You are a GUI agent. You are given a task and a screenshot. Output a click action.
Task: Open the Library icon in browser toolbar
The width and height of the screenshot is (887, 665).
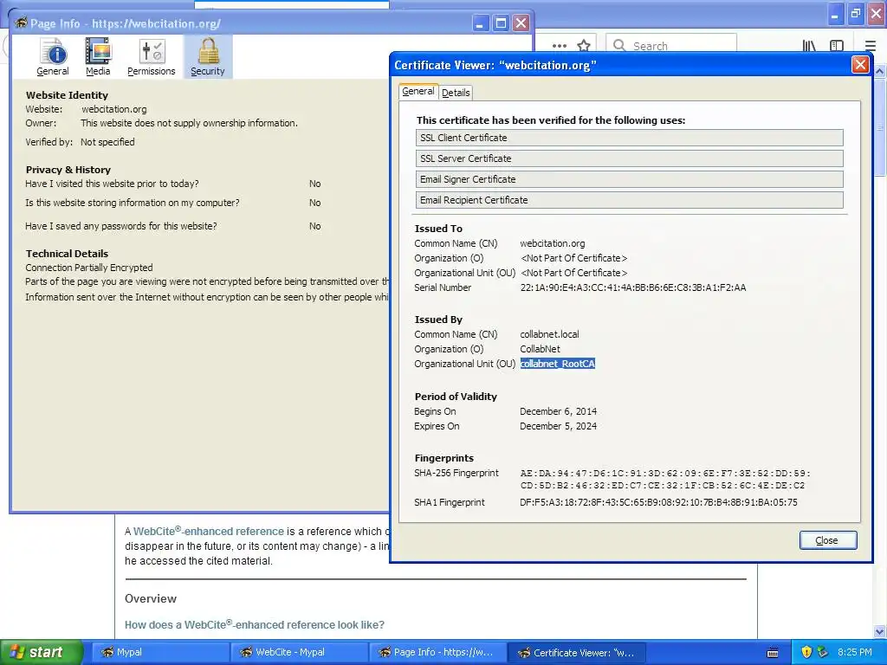pos(809,46)
